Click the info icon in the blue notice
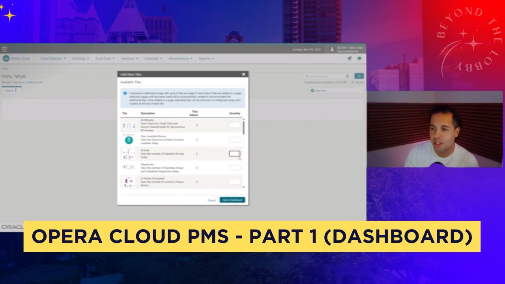505x284 pixels. (x=125, y=93)
